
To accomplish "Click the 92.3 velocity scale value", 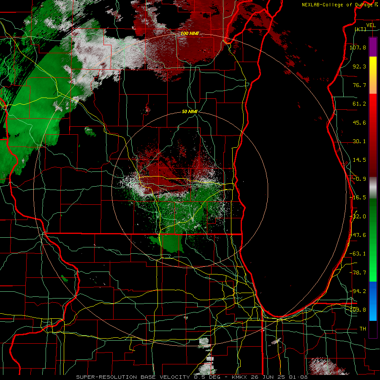I will (359, 66).
